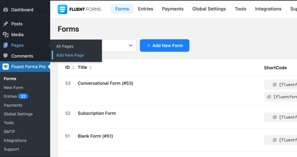
Task: Open Conversational Form (#53) title
Action: [x=105, y=83]
